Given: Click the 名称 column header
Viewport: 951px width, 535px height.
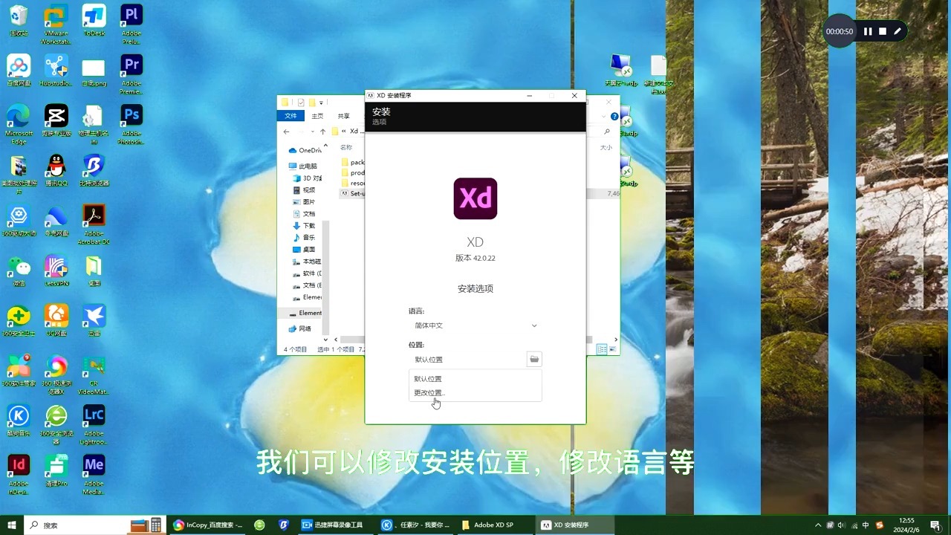Looking at the screenshot, I should coord(346,147).
